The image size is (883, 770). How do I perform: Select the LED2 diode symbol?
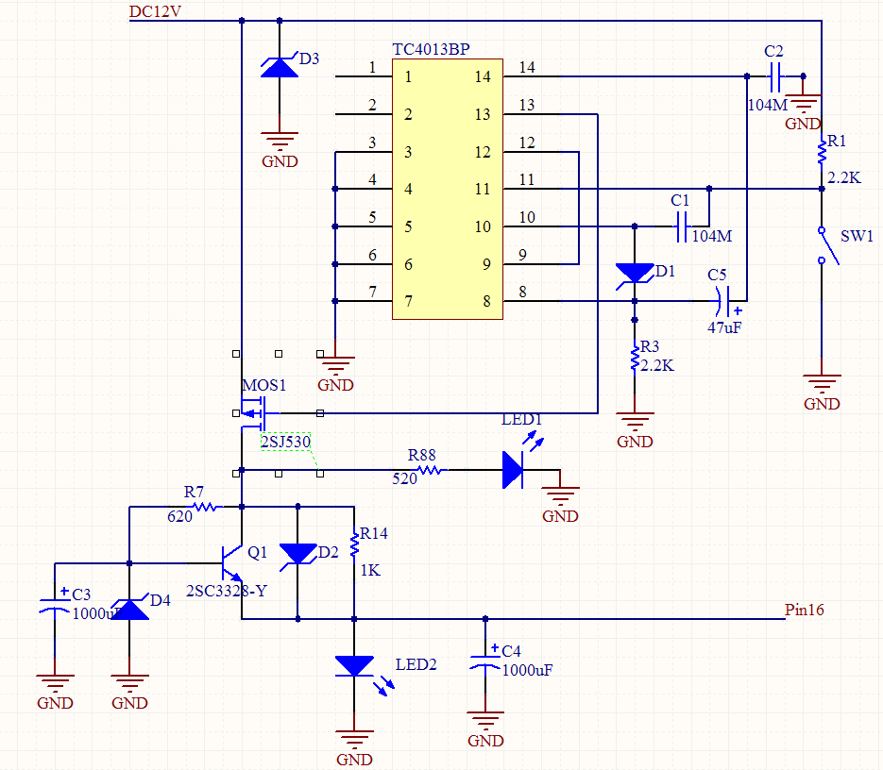pyautogui.click(x=355, y=666)
